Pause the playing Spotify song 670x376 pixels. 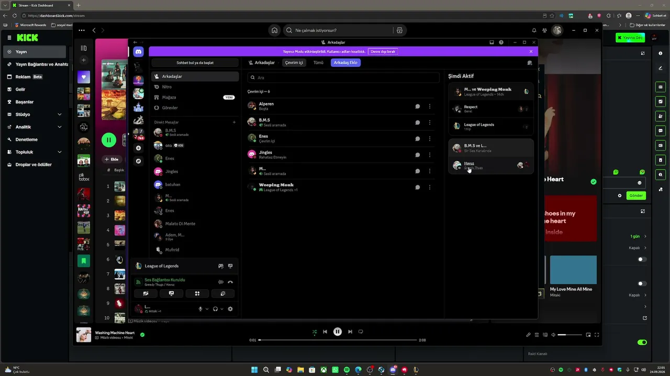click(x=338, y=332)
